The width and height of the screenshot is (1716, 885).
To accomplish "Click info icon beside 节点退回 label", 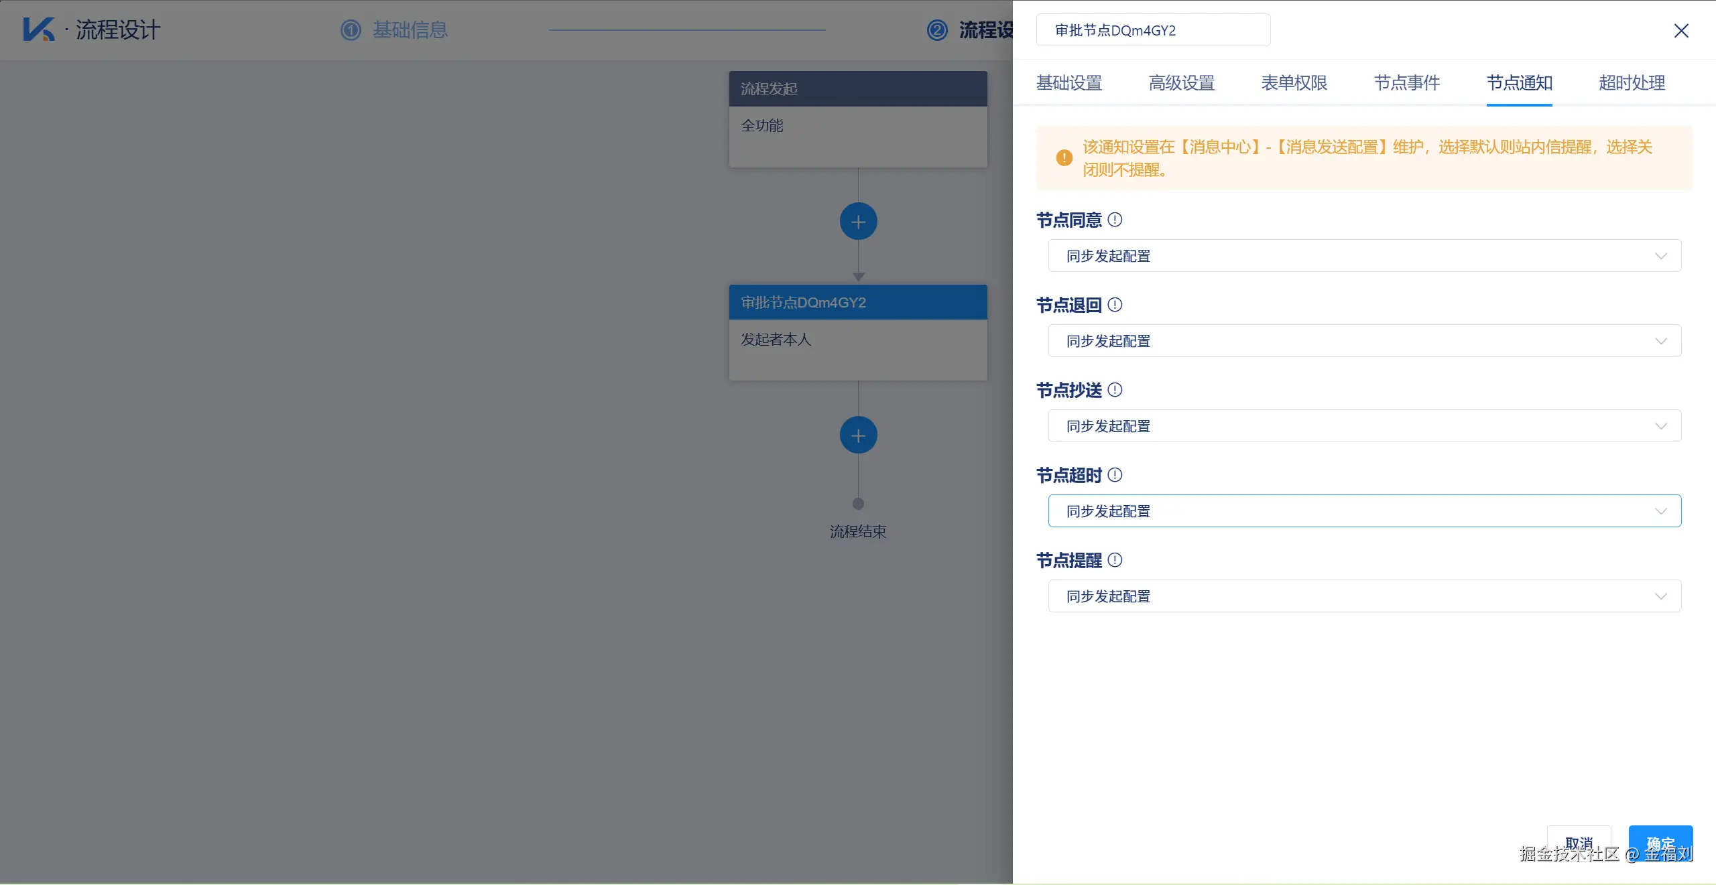I will pyautogui.click(x=1115, y=305).
